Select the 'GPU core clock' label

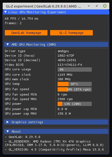(x=18, y=75)
